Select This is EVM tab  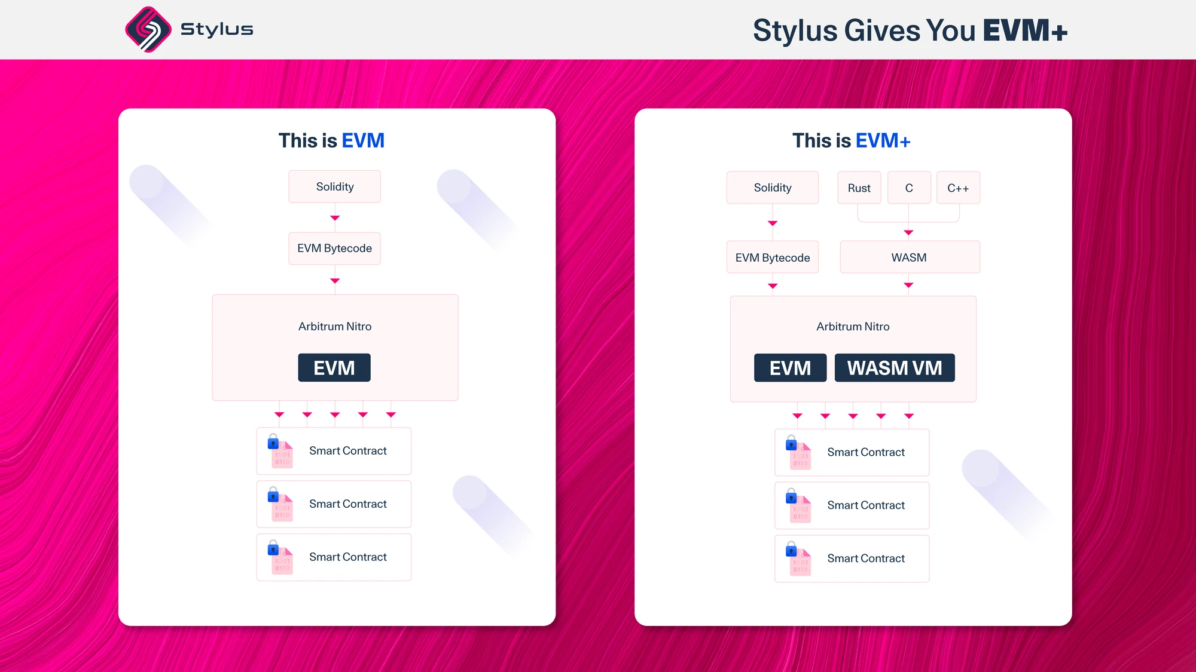(x=335, y=140)
